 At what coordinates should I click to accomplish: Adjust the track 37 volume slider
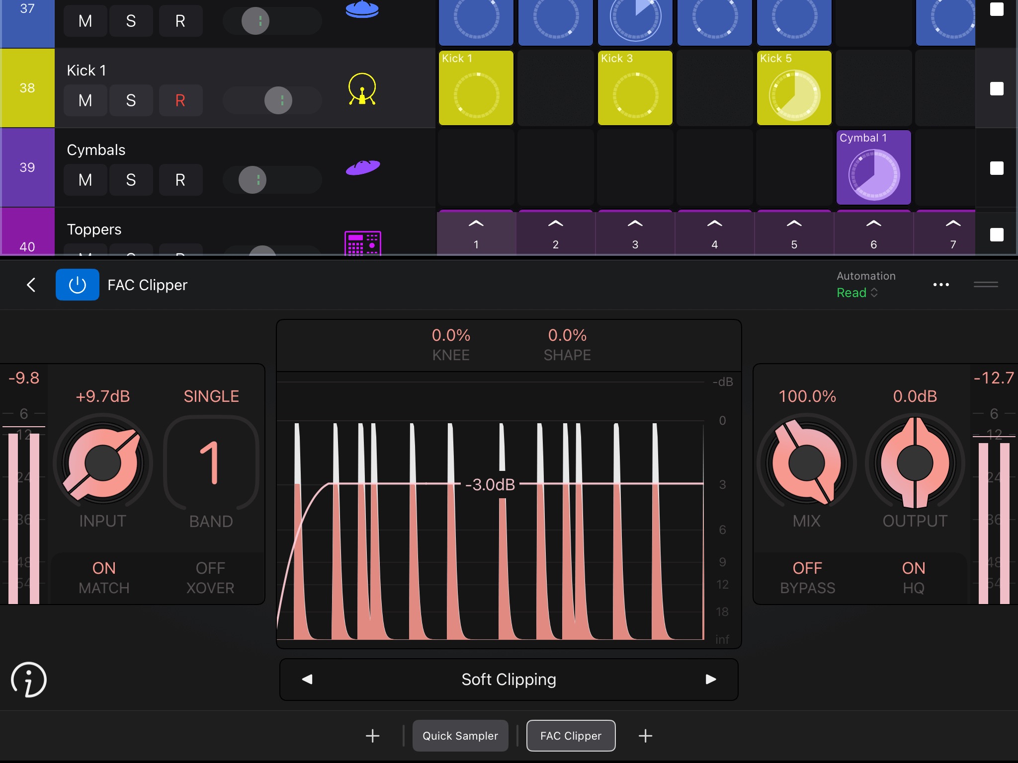(272, 21)
